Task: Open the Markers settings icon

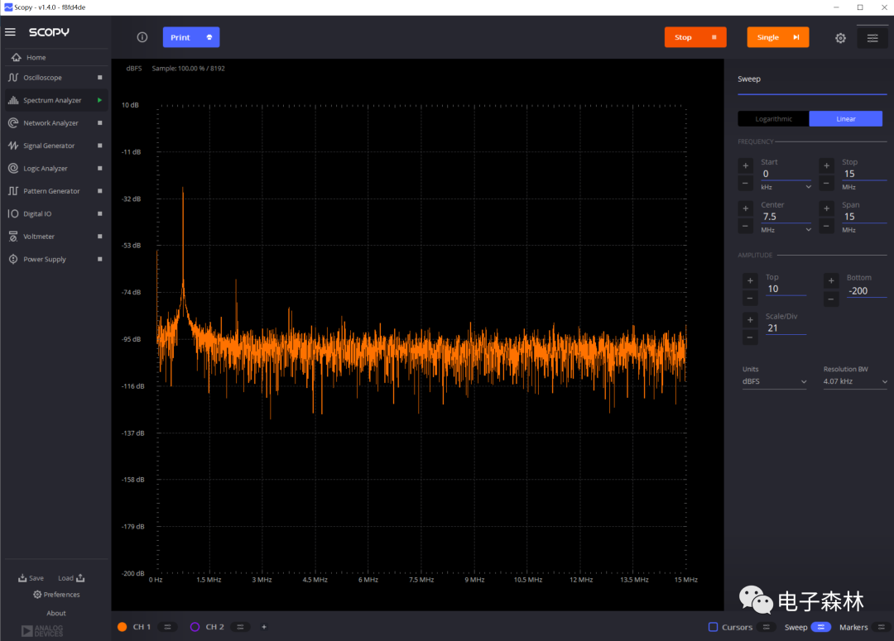Action: point(882,627)
